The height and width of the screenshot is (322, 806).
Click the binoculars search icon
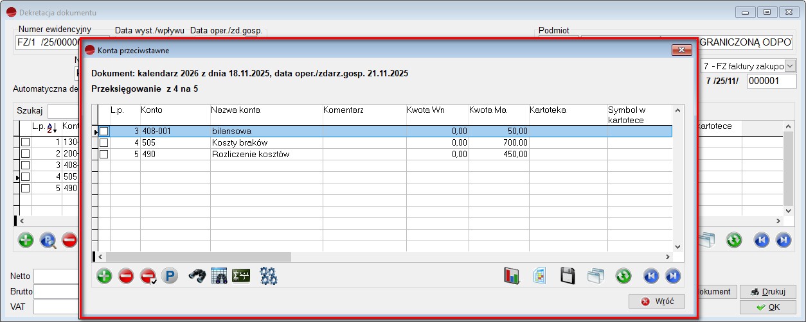(x=197, y=276)
